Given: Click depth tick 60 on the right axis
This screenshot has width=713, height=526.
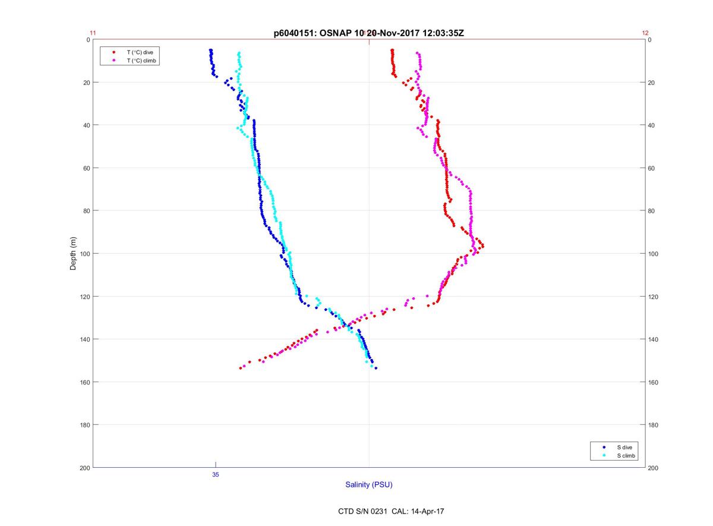Looking at the screenshot, I should (x=651, y=168).
